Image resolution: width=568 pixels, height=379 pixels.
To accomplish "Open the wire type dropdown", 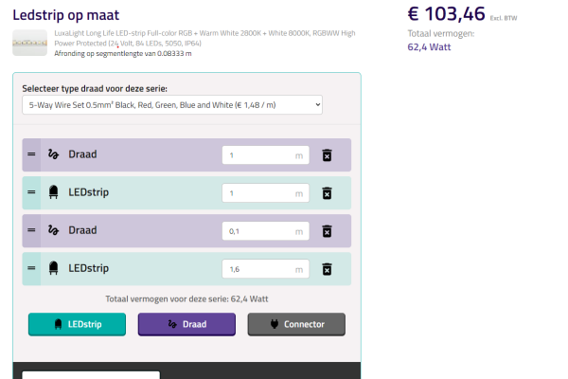I will (172, 104).
